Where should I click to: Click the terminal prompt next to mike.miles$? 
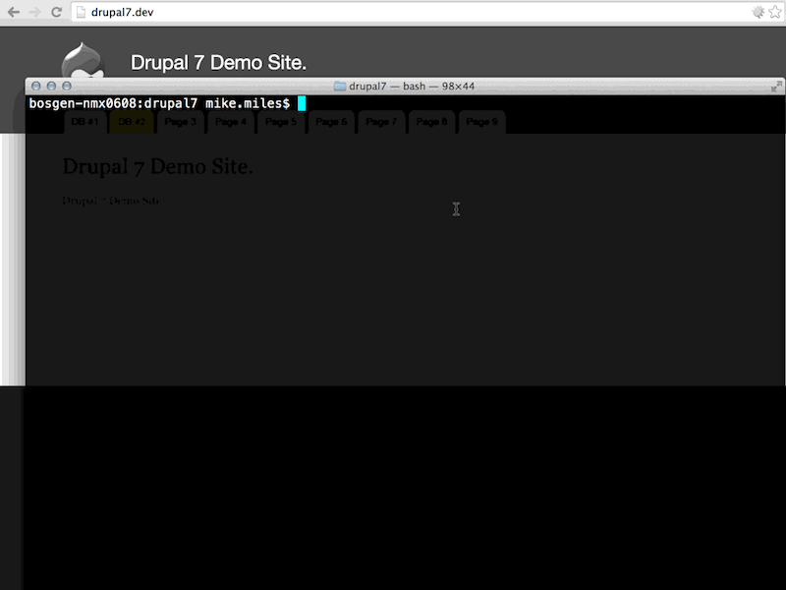302,101
